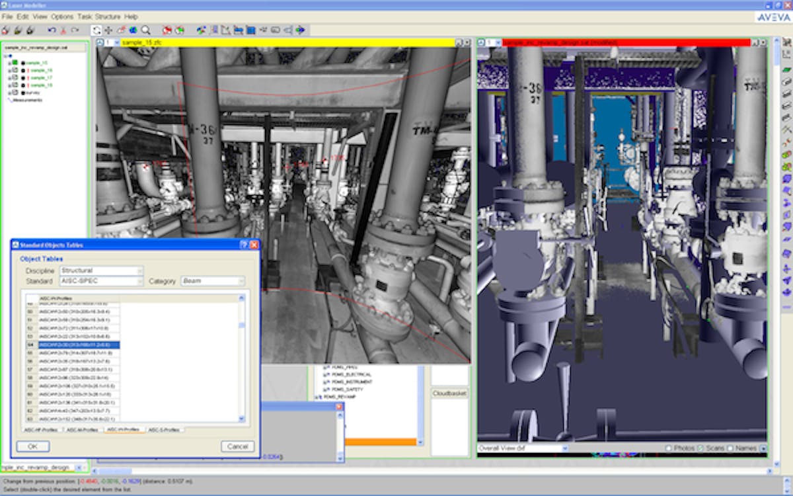The image size is (793, 496).
Task: Select the highlighted AISC profile row
Action: click(x=79, y=343)
